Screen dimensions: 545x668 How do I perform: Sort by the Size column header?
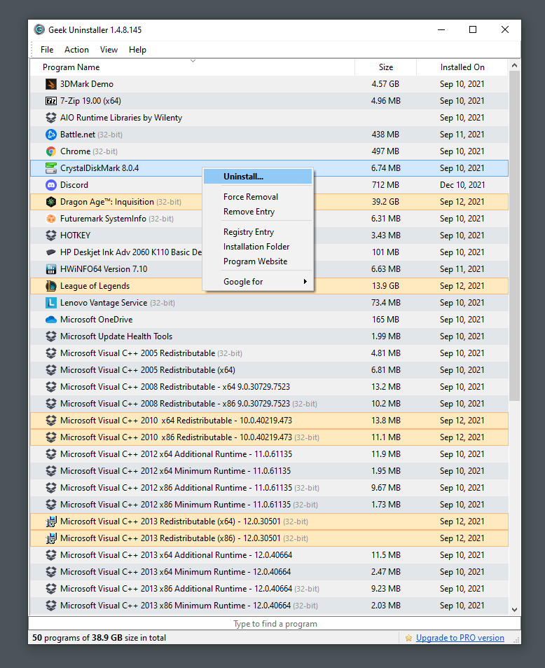(x=386, y=67)
